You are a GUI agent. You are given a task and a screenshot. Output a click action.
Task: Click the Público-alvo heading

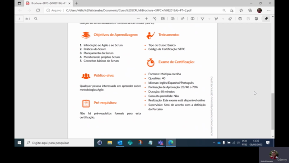point(104,76)
